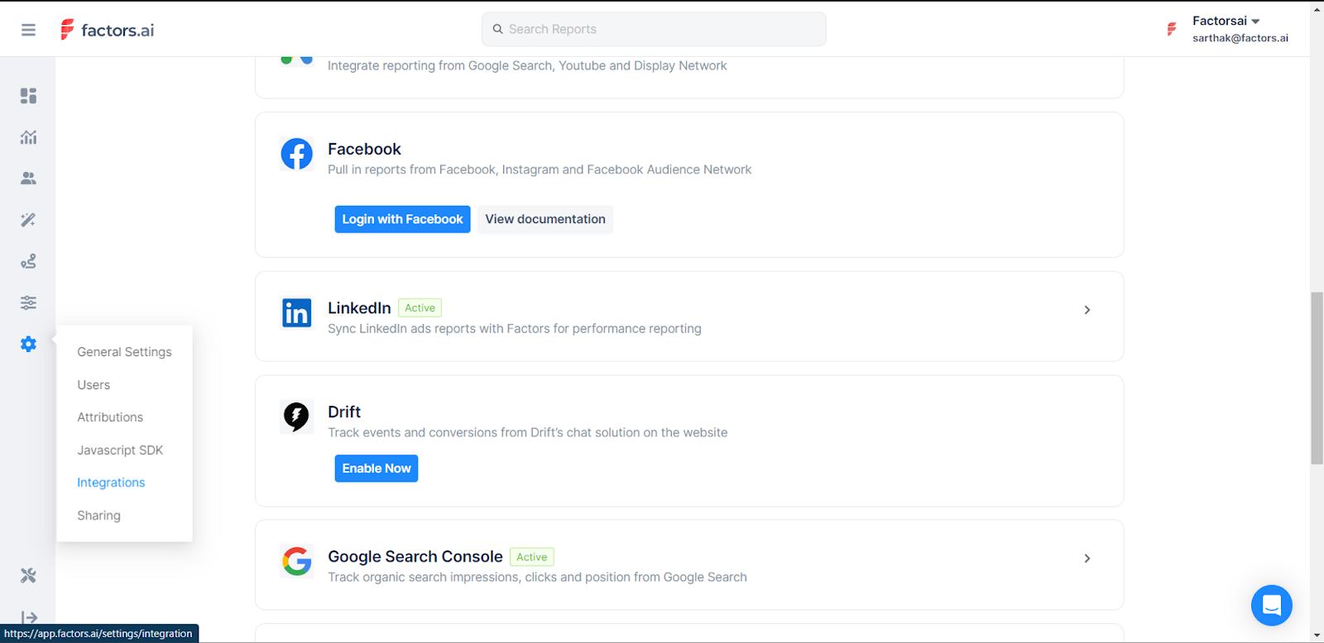Click the Google Search Console title
The width and height of the screenshot is (1324, 643).
415,556
